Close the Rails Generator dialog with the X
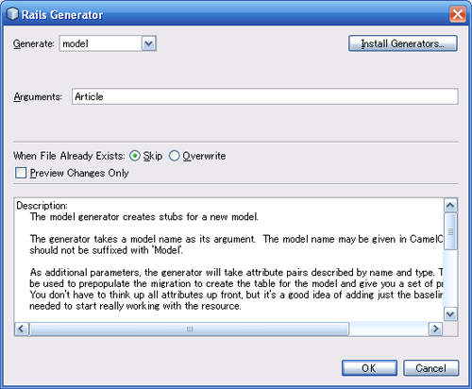Image resolution: width=472 pixels, height=389 pixels. [458, 14]
